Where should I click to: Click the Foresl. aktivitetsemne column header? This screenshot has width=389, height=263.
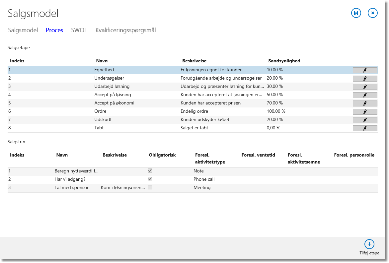[304, 159]
